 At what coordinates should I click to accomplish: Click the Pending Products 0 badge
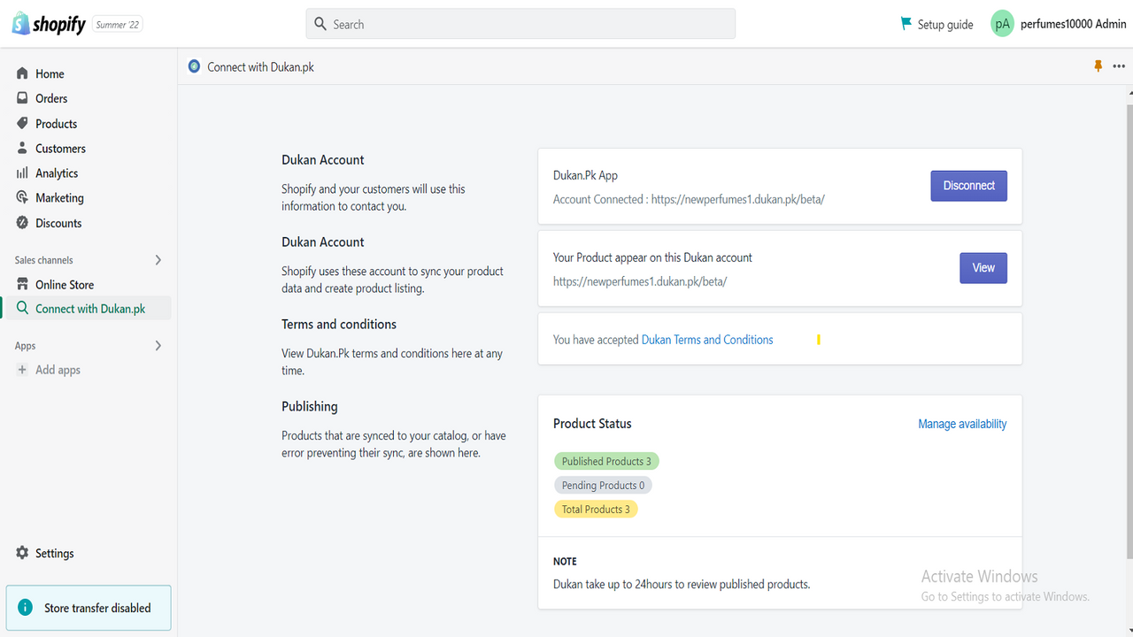[x=603, y=485]
